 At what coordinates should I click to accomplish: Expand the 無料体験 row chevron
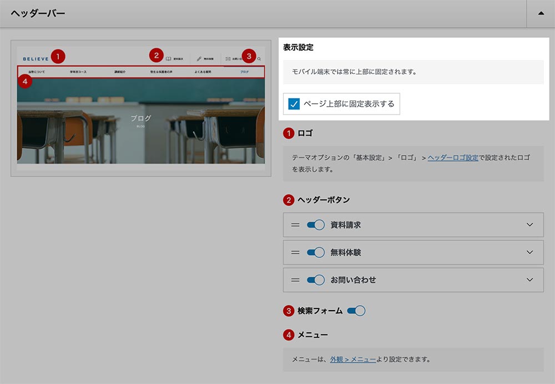530,252
